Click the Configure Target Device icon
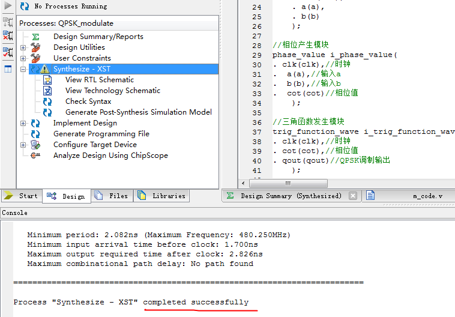The height and width of the screenshot is (317, 455). click(x=35, y=145)
